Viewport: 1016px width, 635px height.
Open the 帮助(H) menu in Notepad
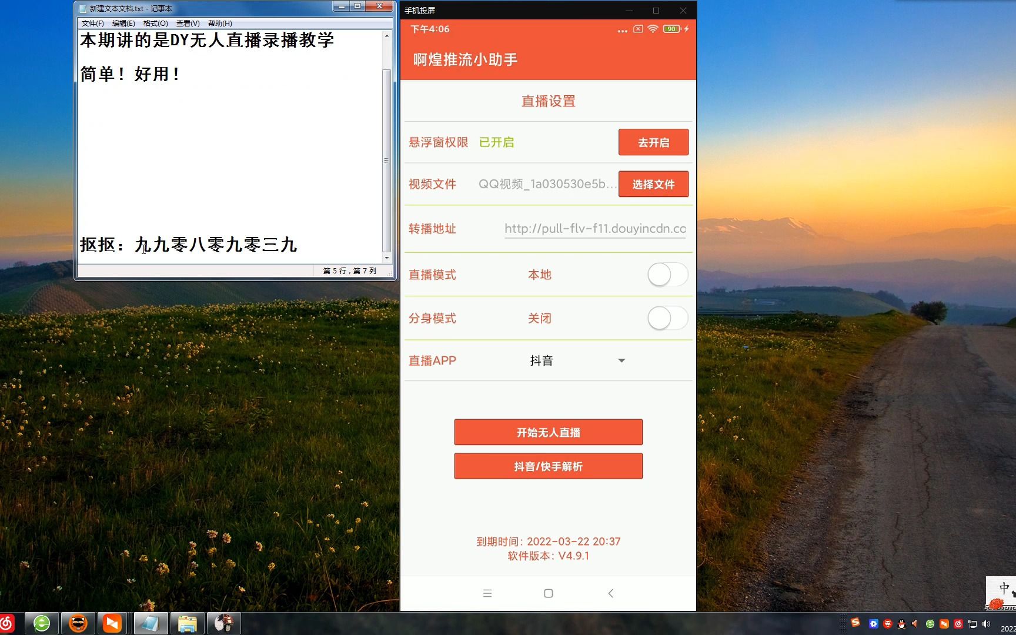pyautogui.click(x=220, y=24)
